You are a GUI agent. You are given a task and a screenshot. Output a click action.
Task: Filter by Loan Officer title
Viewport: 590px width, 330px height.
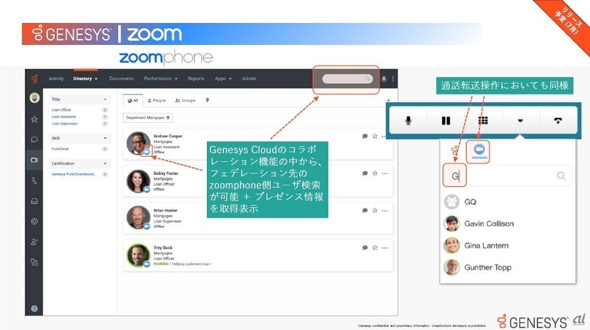click(x=61, y=110)
